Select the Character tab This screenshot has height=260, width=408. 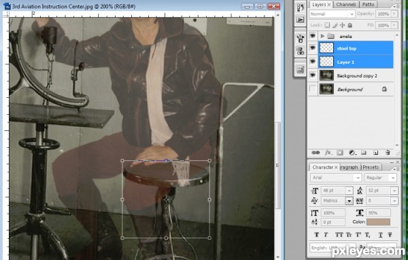322,167
